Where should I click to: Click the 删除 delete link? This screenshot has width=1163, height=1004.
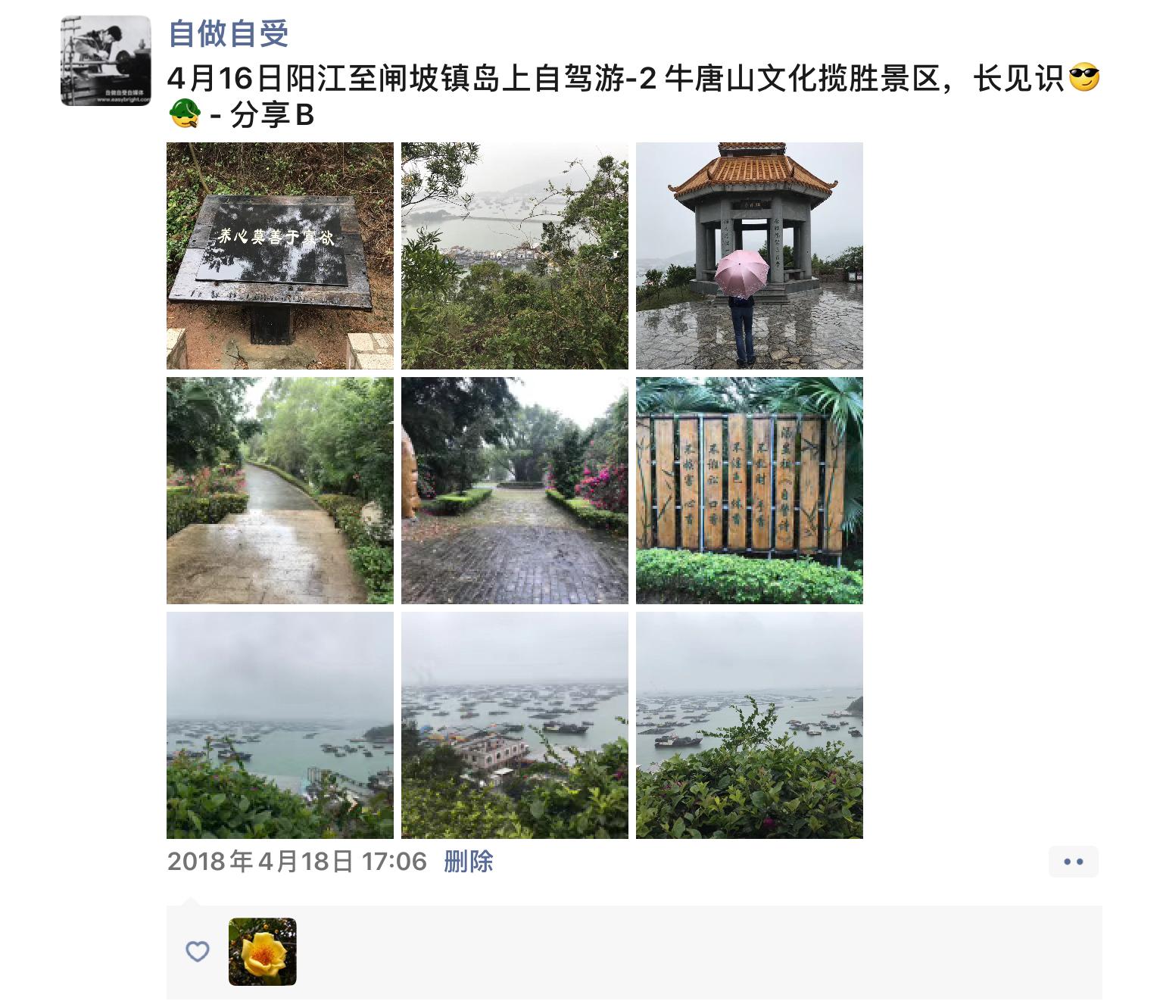(469, 862)
